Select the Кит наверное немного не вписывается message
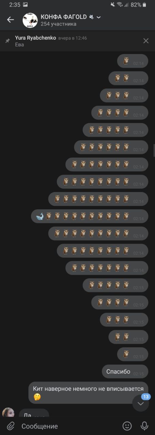The width and height of the screenshot is (155, 435). (88, 393)
